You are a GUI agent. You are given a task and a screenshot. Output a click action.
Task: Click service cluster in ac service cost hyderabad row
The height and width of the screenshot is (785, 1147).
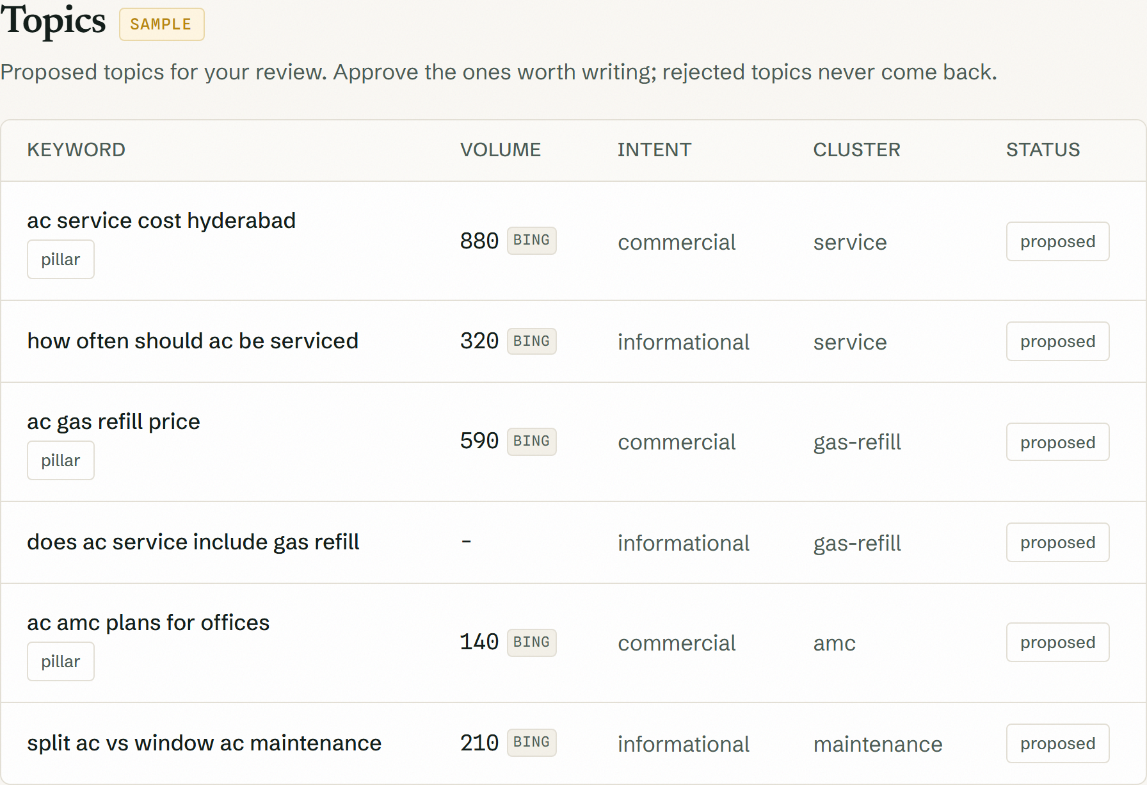coord(850,243)
